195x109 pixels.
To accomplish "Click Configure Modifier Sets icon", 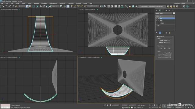I will pos(170,33).
